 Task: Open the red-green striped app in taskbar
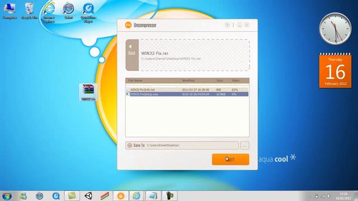coord(105,196)
